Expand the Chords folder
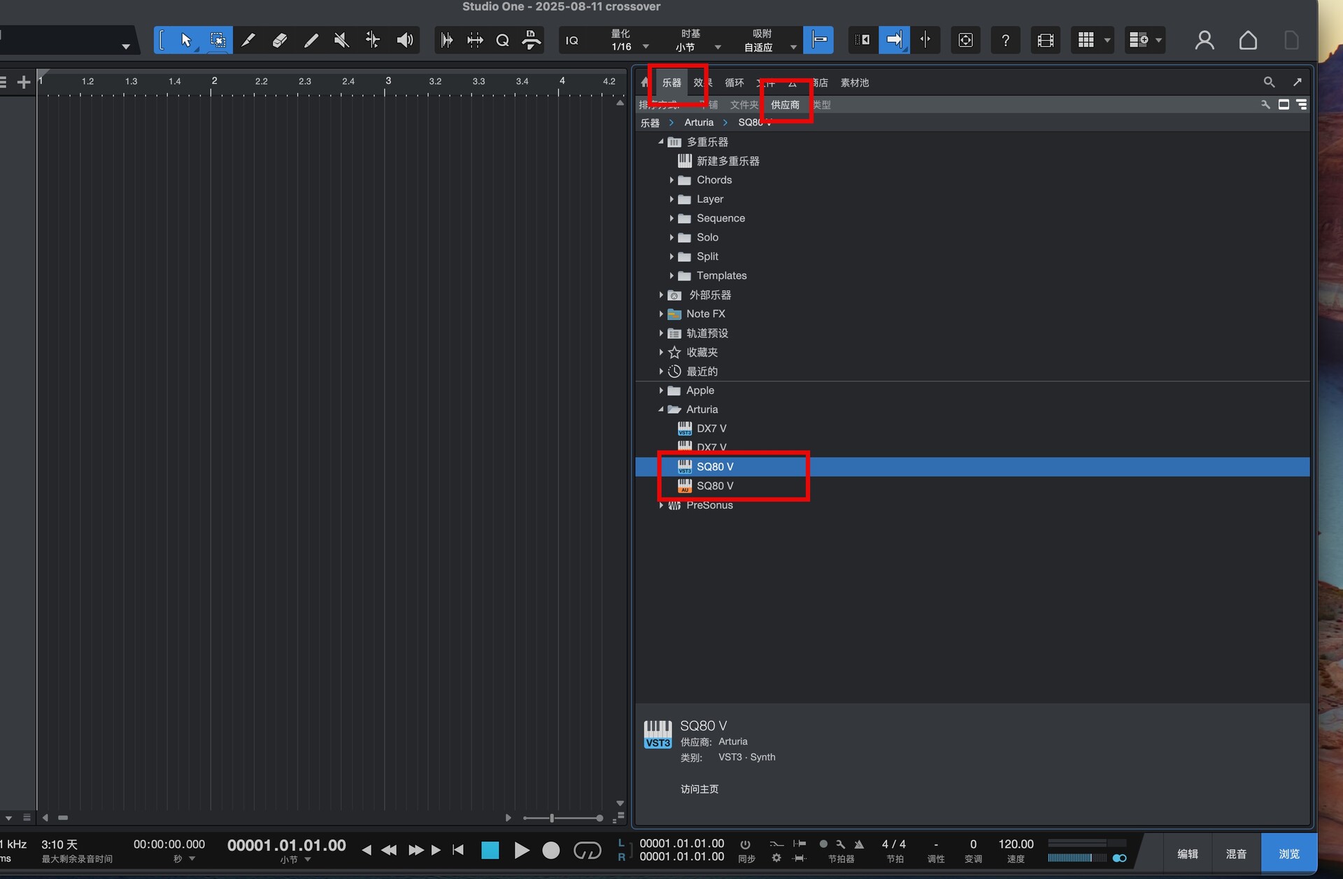Screen dimensions: 1343x879 point(671,180)
